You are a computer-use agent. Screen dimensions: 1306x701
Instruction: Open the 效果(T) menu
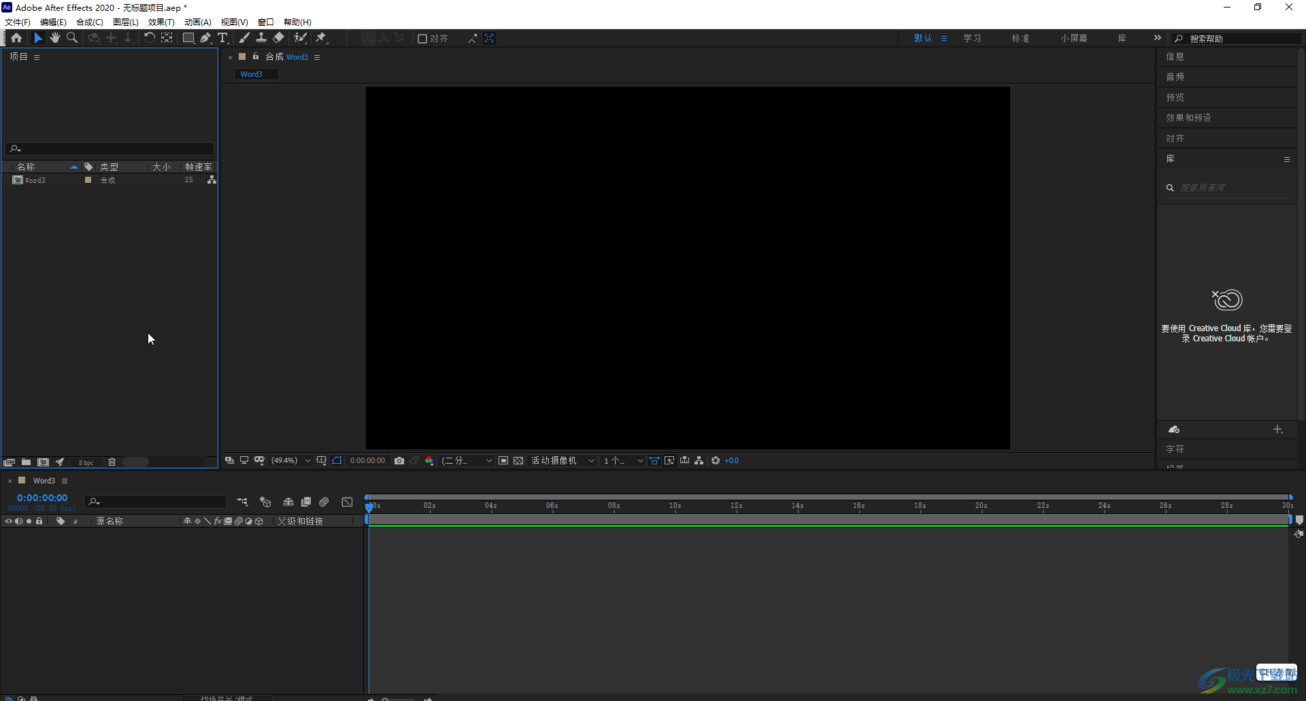point(161,22)
